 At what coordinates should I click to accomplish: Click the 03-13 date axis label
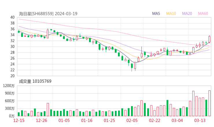coord(200,120)
